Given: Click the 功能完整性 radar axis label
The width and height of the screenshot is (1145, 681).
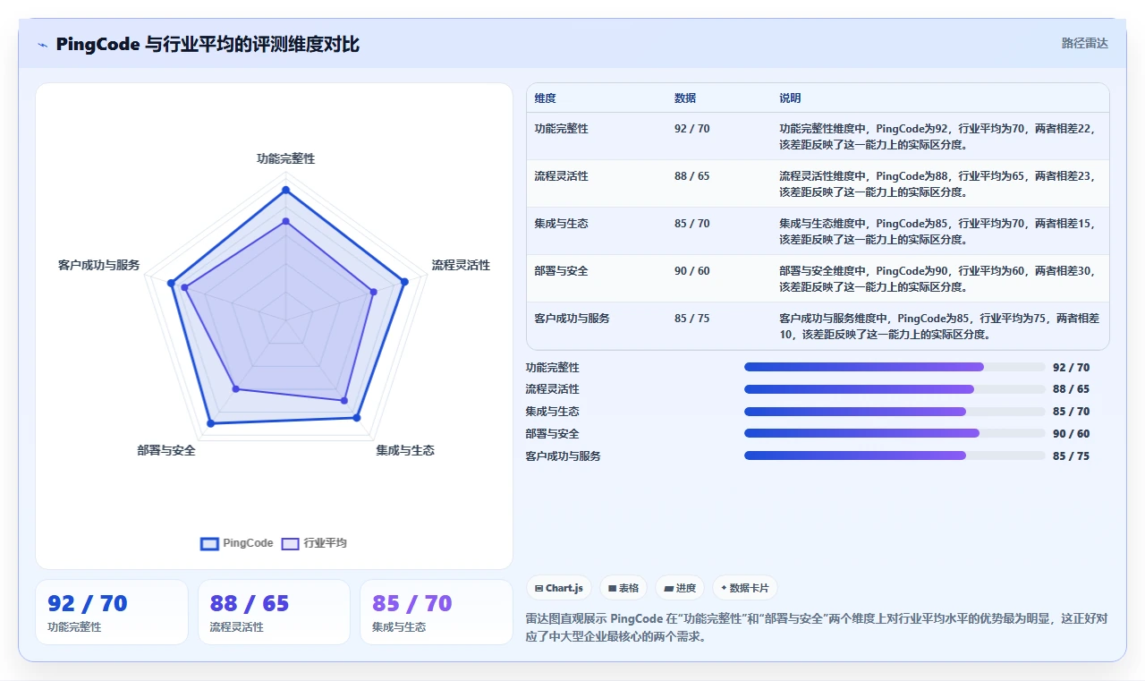Looking at the screenshot, I should coord(286,158).
